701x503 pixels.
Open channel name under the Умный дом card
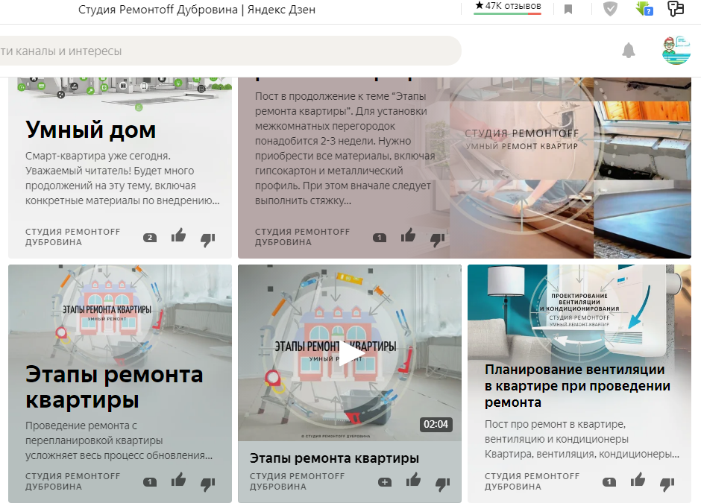pos(73,237)
